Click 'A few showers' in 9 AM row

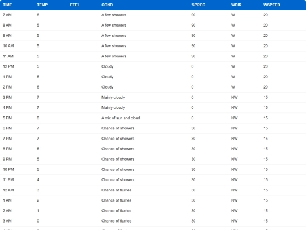[x=114, y=36]
